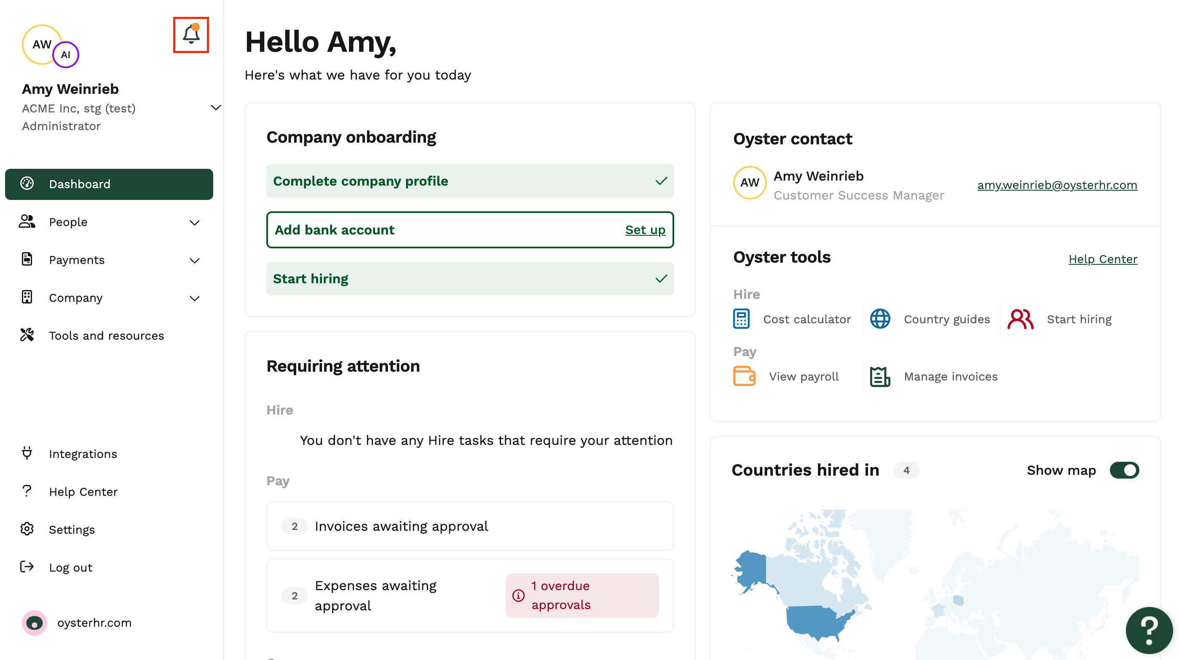The width and height of the screenshot is (1179, 660).
Task: Open the Help Center link in Oyster tools
Action: pyautogui.click(x=1102, y=259)
